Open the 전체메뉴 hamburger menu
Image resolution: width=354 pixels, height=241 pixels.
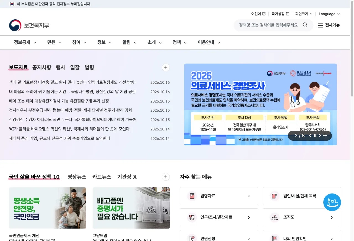click(329, 25)
